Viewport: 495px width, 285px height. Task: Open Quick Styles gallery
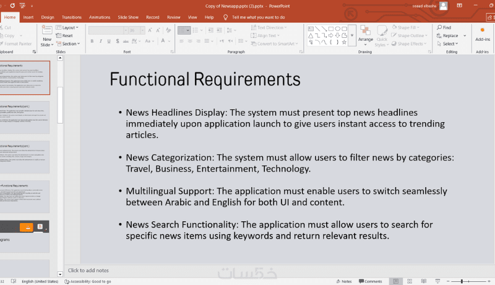point(382,36)
